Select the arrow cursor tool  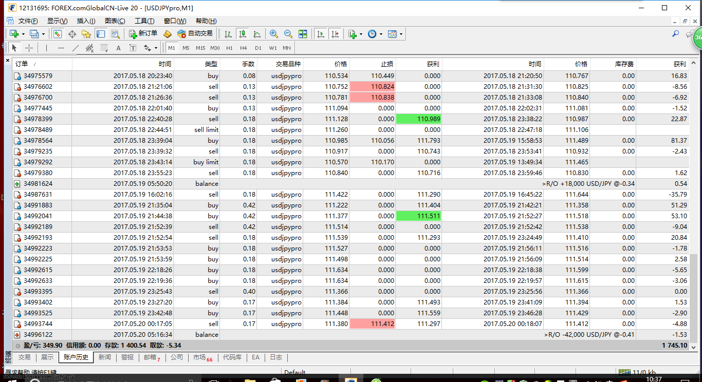point(14,48)
